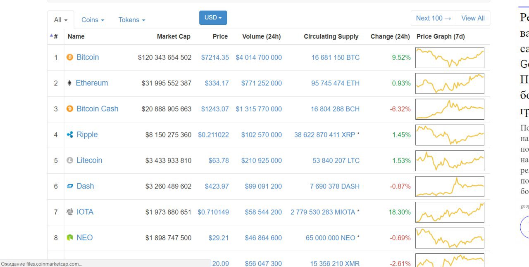Image resolution: width=529 pixels, height=267 pixels.
Task: Click IOTA price $0.710149
Action: click(213, 212)
